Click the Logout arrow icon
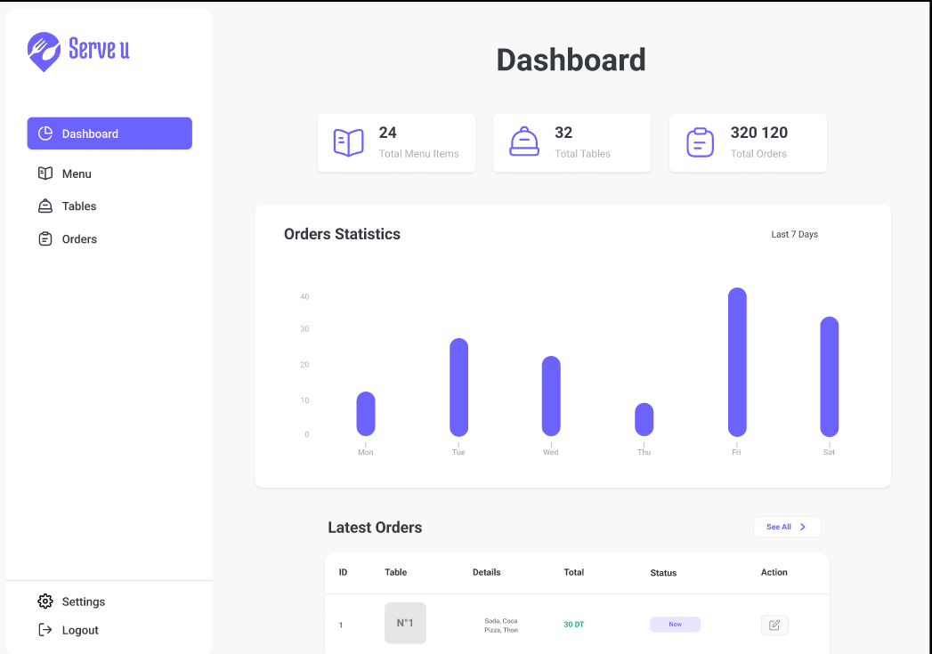 pyautogui.click(x=45, y=630)
